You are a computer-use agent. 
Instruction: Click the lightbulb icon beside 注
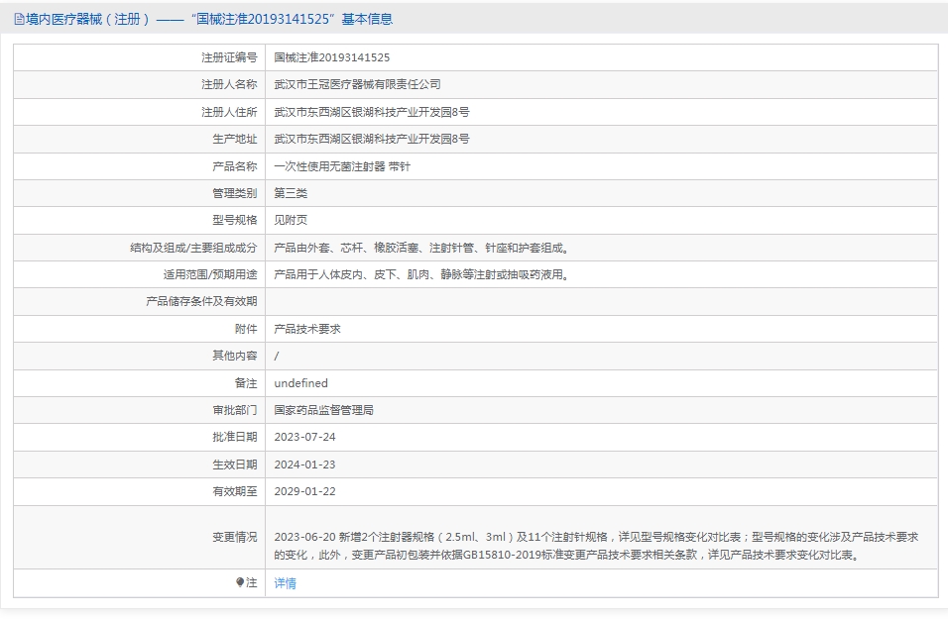click(x=240, y=582)
